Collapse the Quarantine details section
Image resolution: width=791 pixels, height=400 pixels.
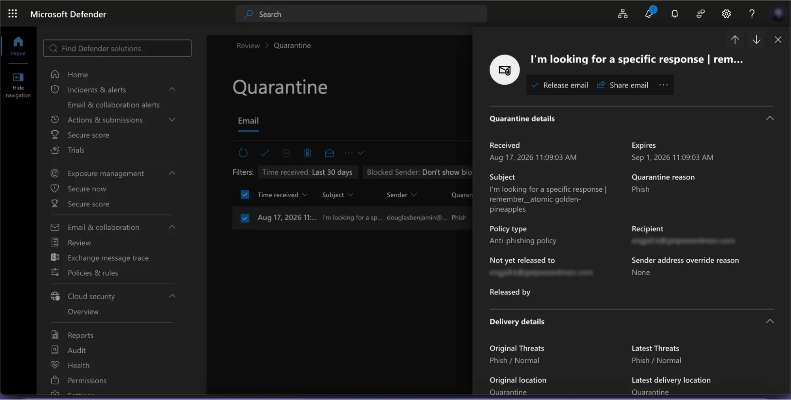tap(770, 118)
